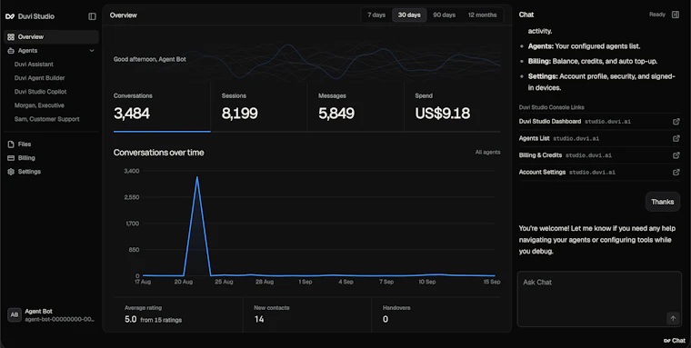
Task: Open external link icon for Agents List
Action: [x=676, y=138]
